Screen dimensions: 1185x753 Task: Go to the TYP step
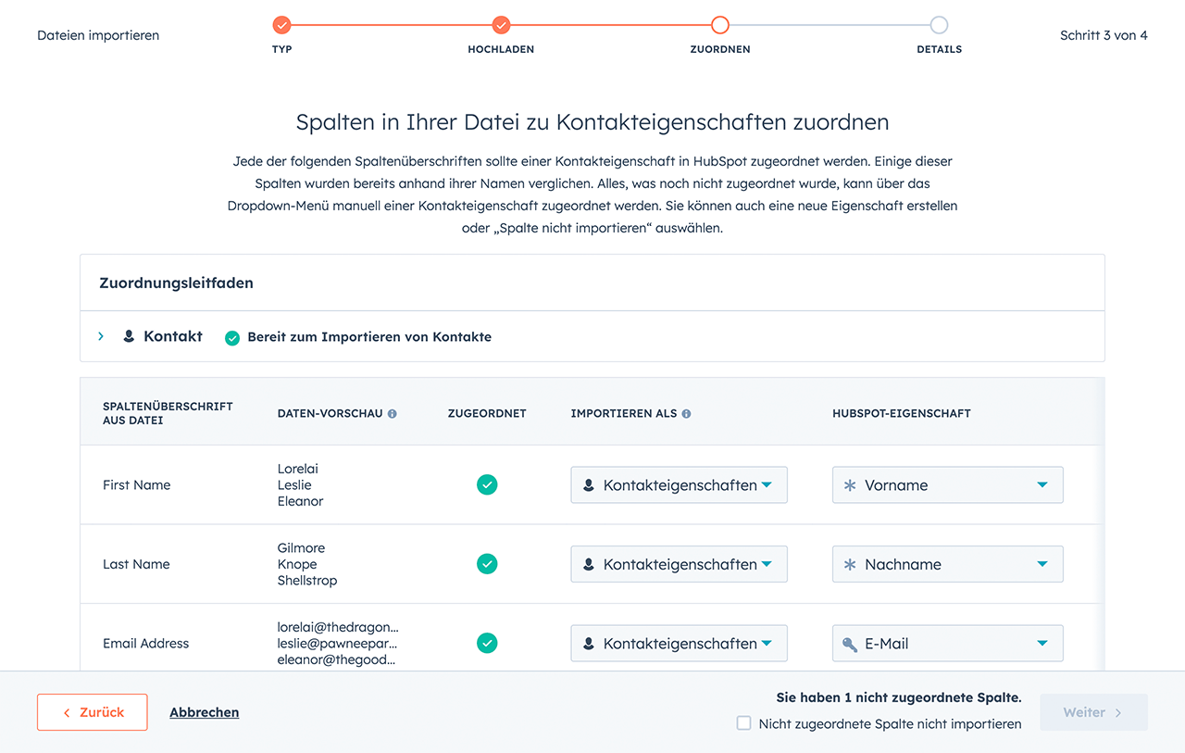(x=282, y=25)
